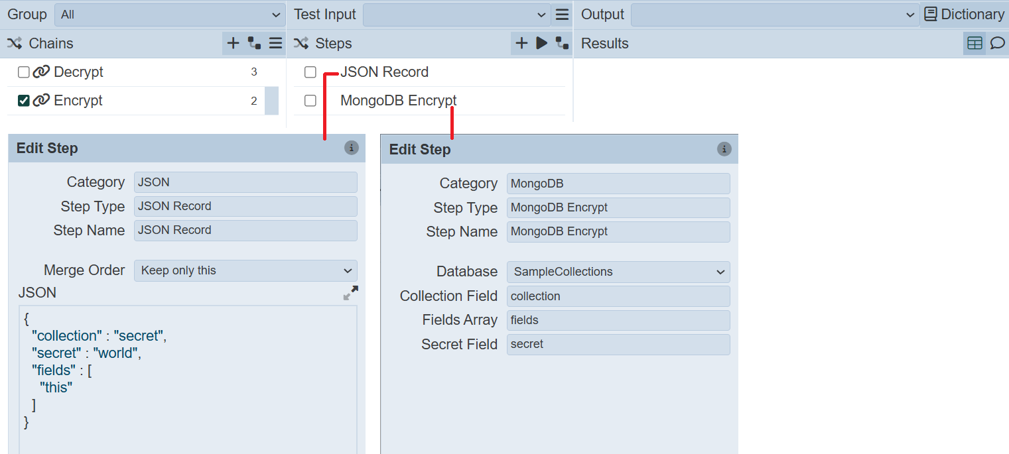Switch Results to comment view
1009x454 pixels.
pyautogui.click(x=997, y=44)
